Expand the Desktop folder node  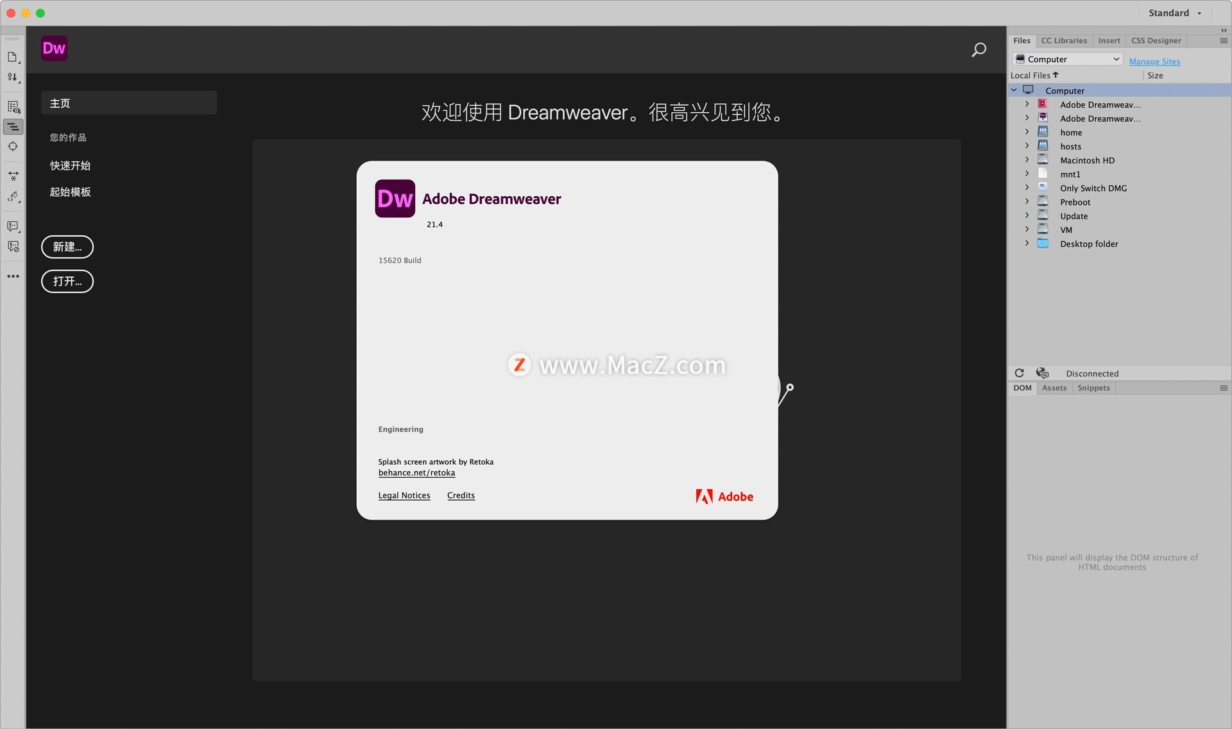[x=1027, y=244]
